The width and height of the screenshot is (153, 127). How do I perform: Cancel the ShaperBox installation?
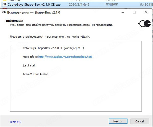pyautogui.click(x=140, y=121)
